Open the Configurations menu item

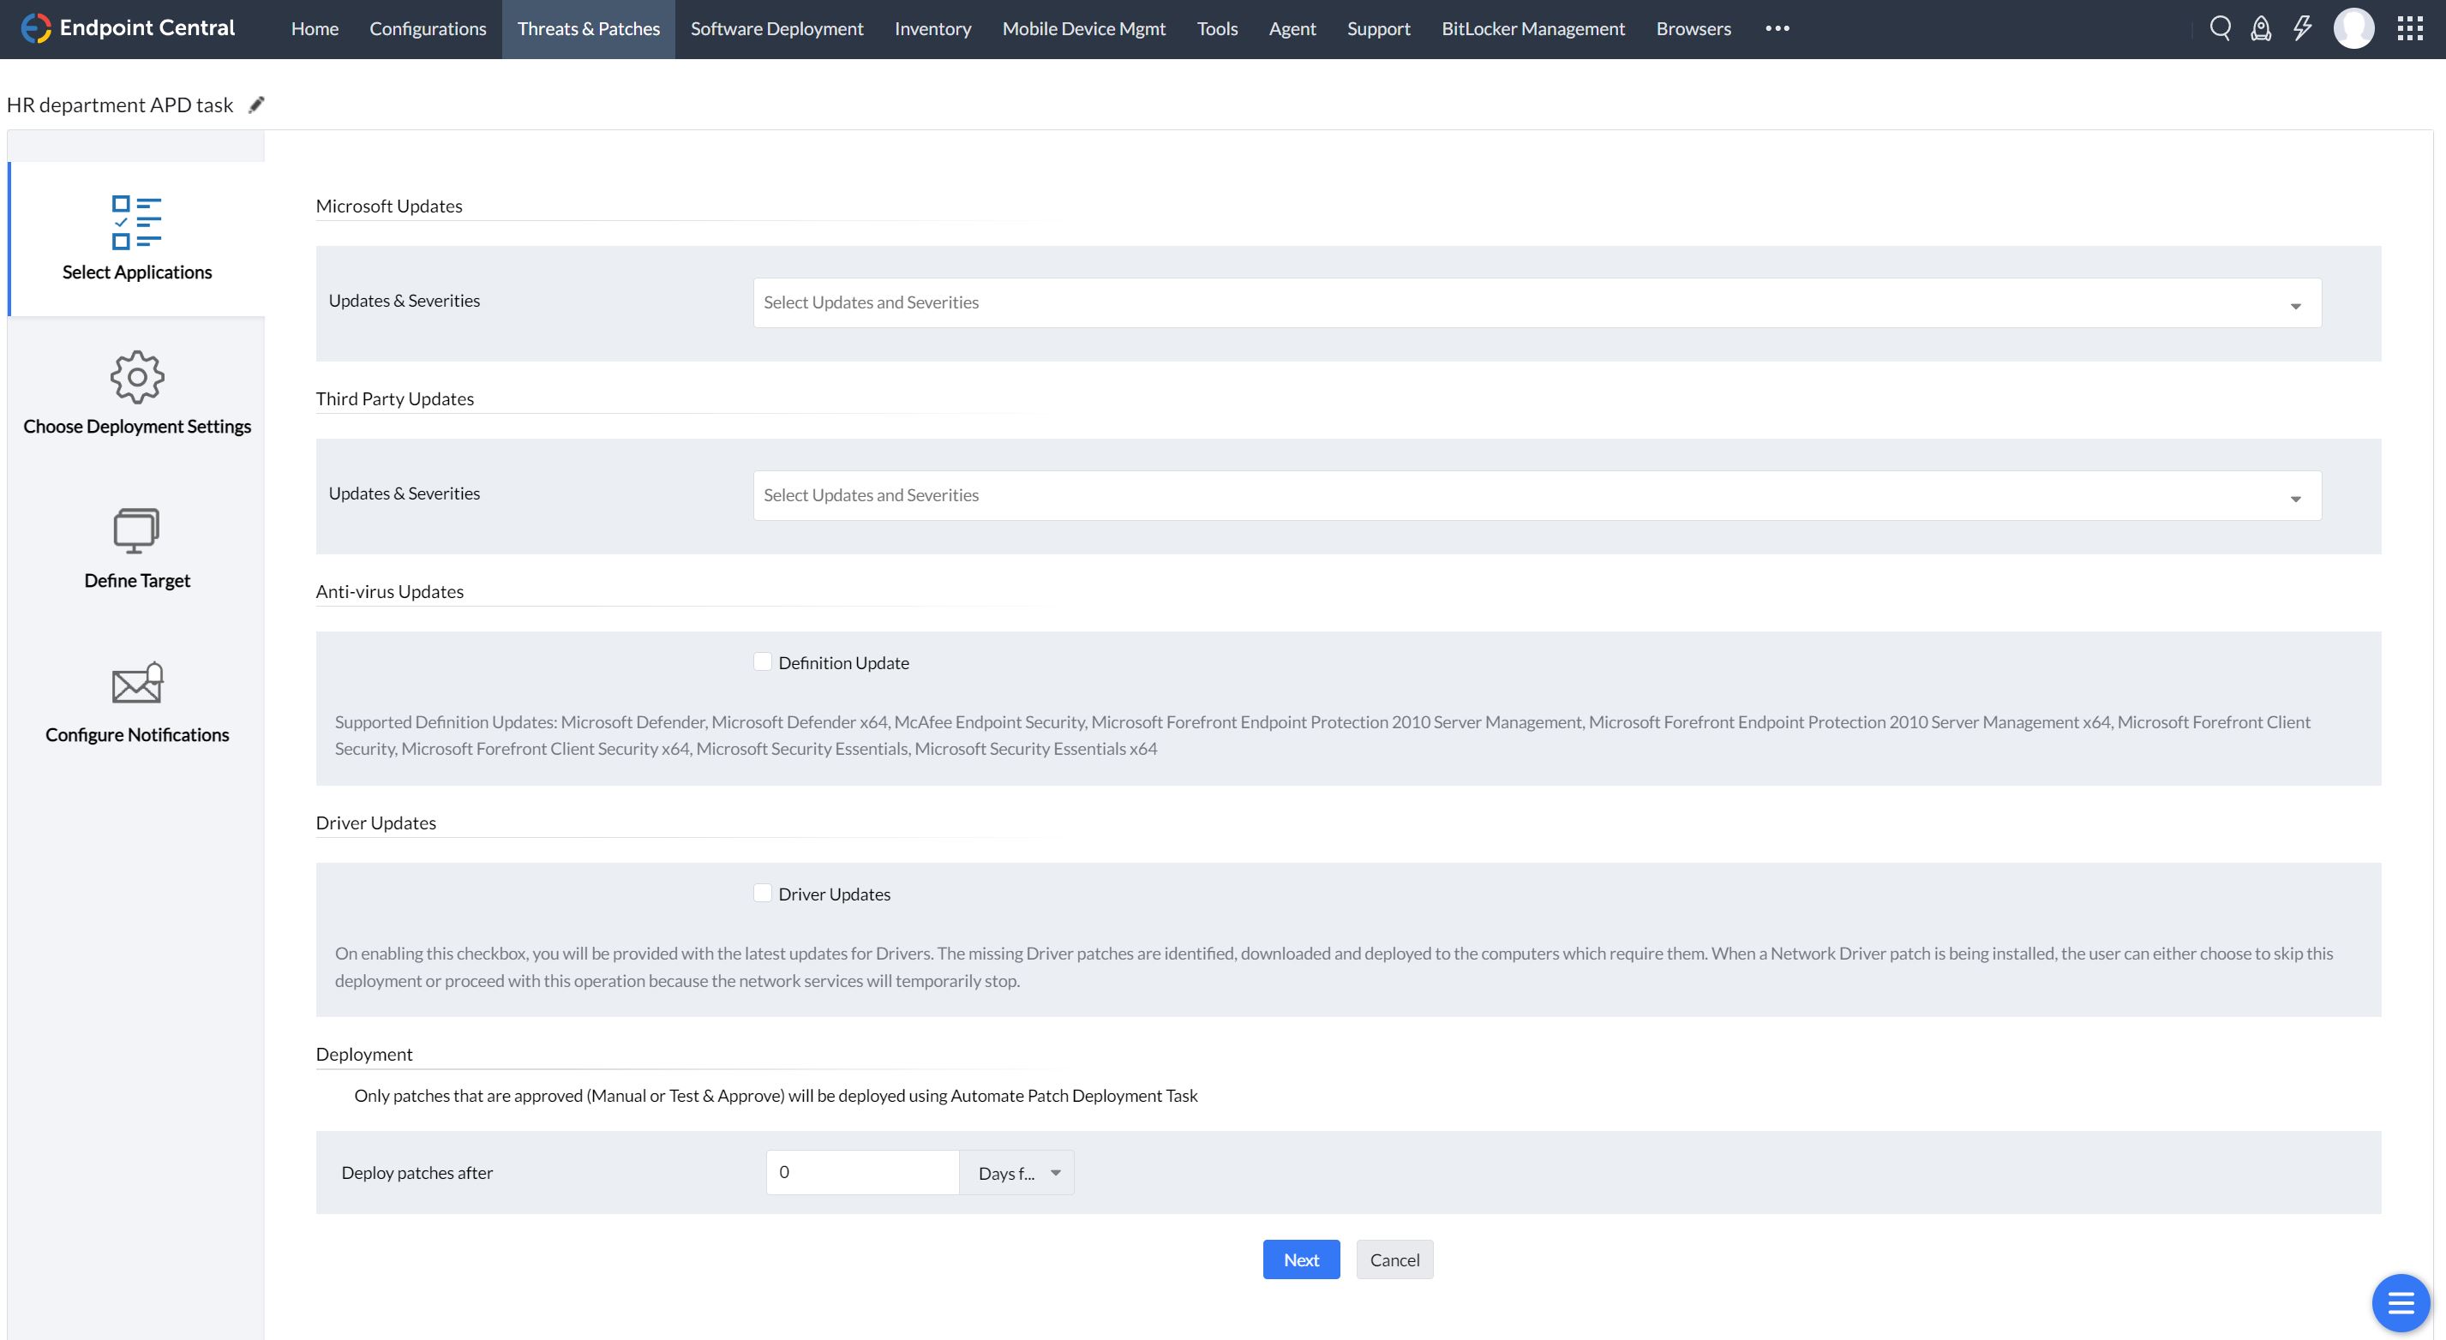426,30
